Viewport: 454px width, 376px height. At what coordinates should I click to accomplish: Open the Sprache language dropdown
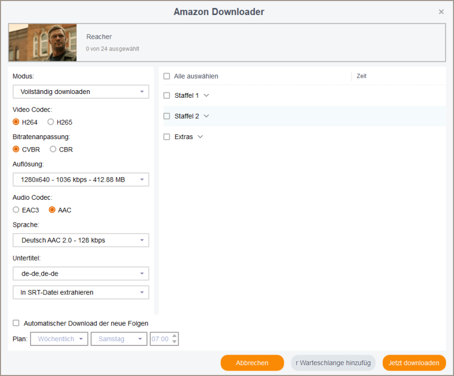coord(80,240)
